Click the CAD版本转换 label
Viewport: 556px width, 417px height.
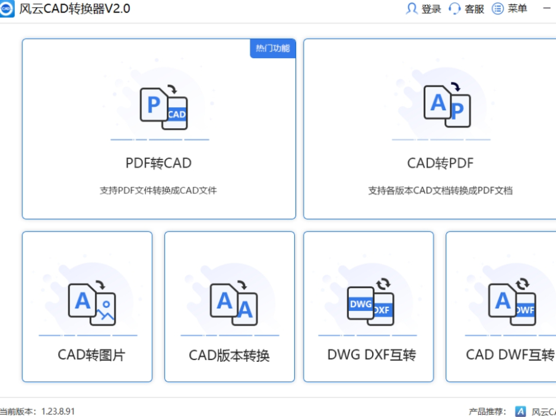(x=230, y=355)
